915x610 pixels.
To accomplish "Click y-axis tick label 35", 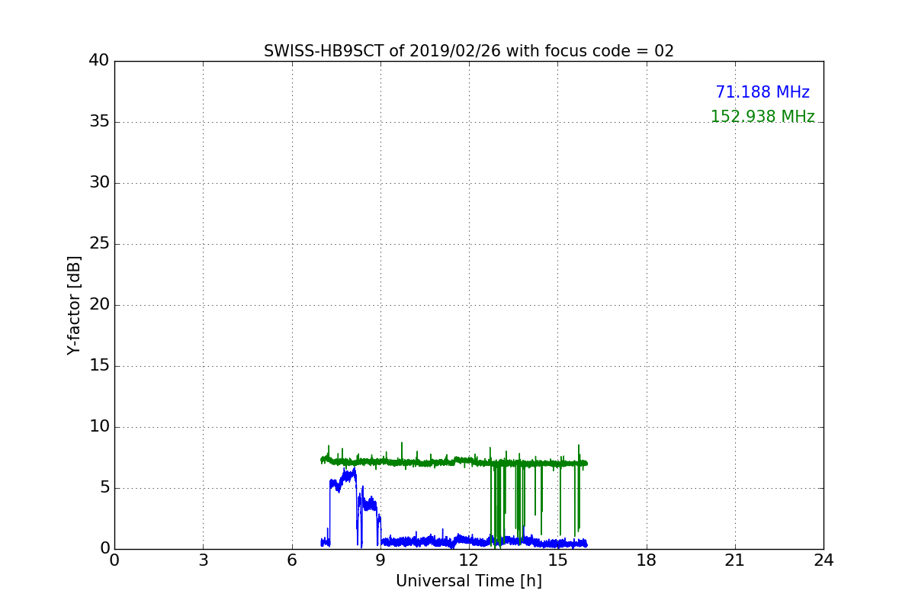I will pos(99,122).
